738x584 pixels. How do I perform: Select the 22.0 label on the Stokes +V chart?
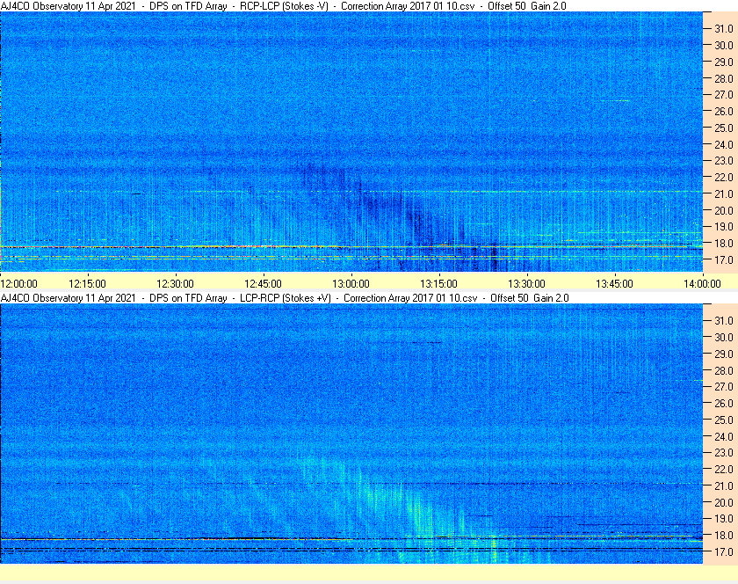pyautogui.click(x=724, y=469)
